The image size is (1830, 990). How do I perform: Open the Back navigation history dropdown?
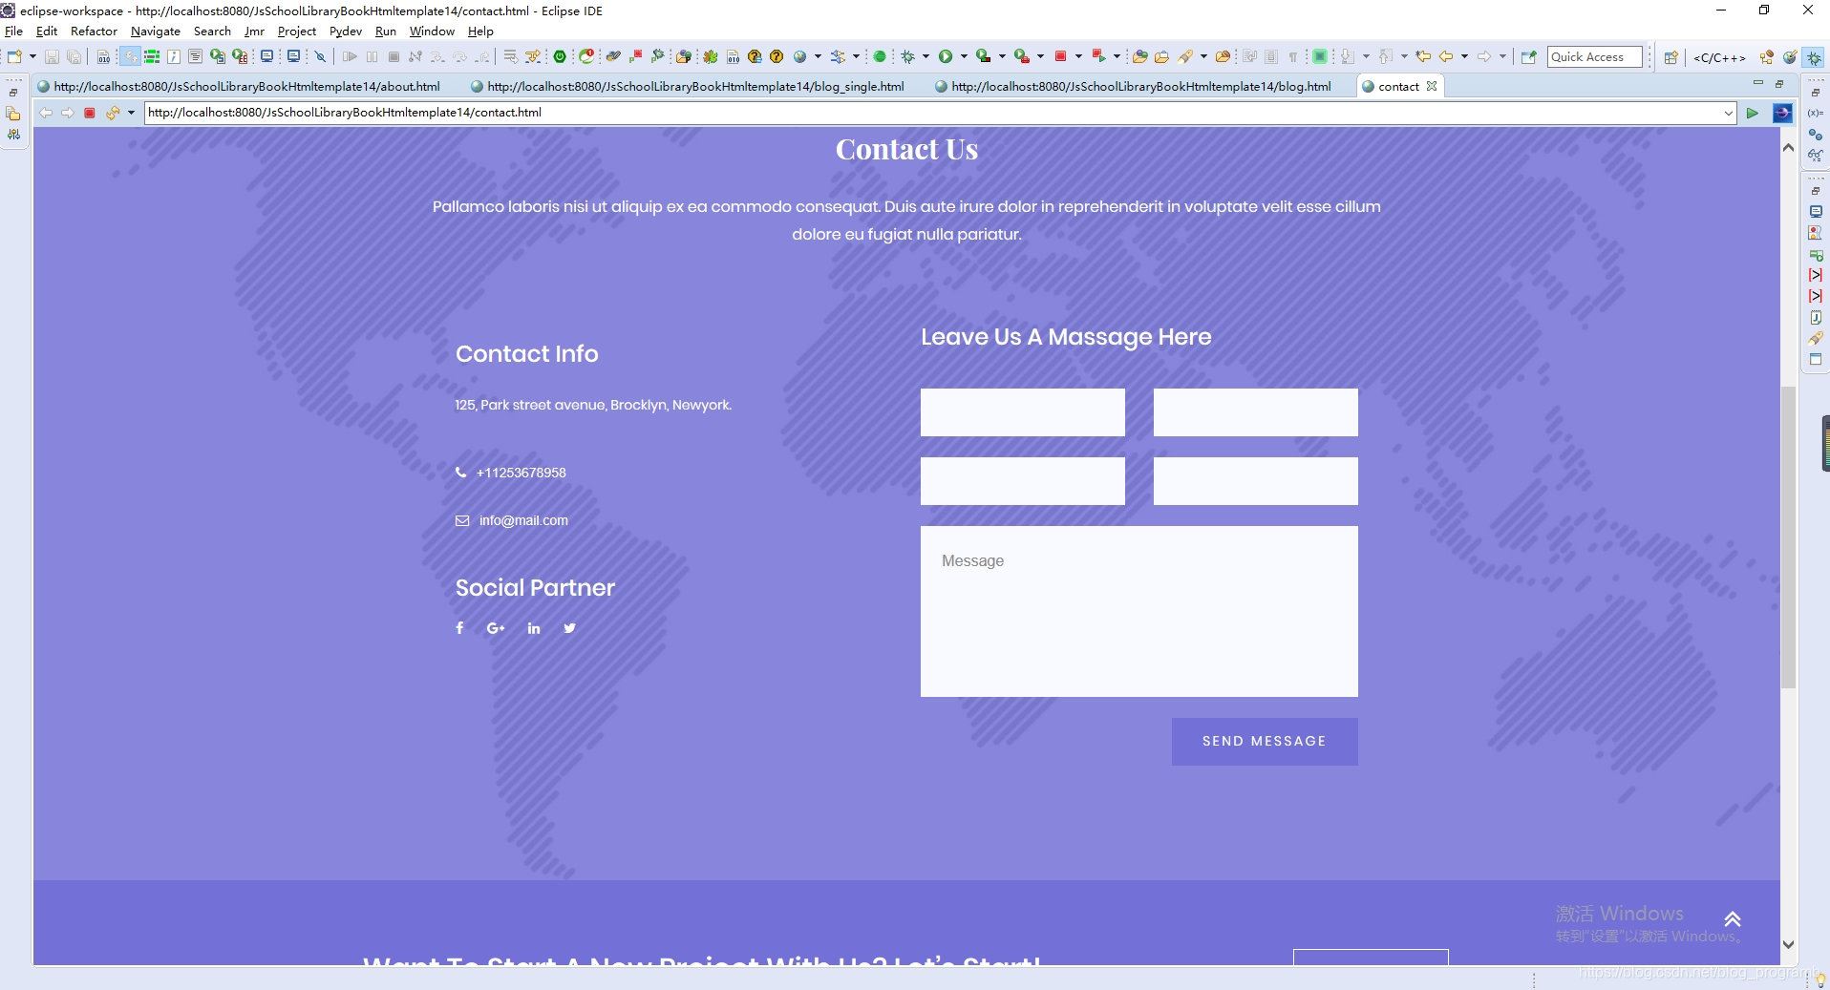(1464, 57)
